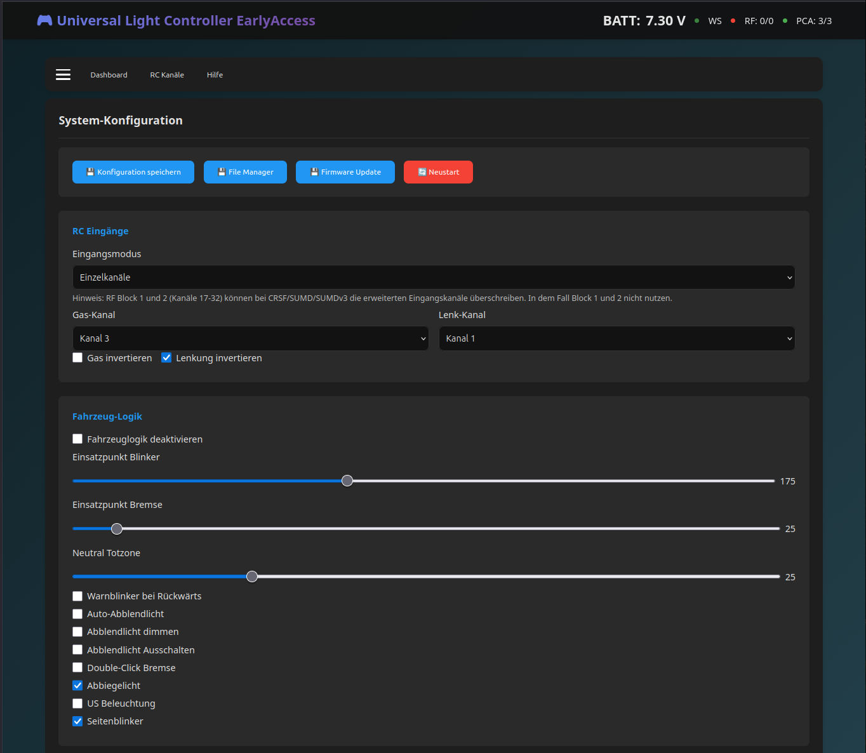Click the Einsatzpunkt Blinker slider handle
The image size is (866, 753).
click(347, 481)
